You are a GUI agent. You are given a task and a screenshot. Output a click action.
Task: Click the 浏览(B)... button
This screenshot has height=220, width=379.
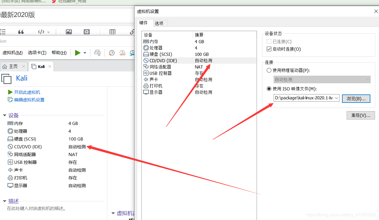[356, 98]
